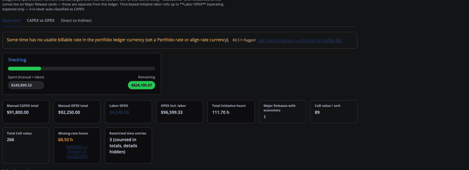Open the Direct vs Indirect tab
Screen dimensions: 469x170
(x=76, y=20)
